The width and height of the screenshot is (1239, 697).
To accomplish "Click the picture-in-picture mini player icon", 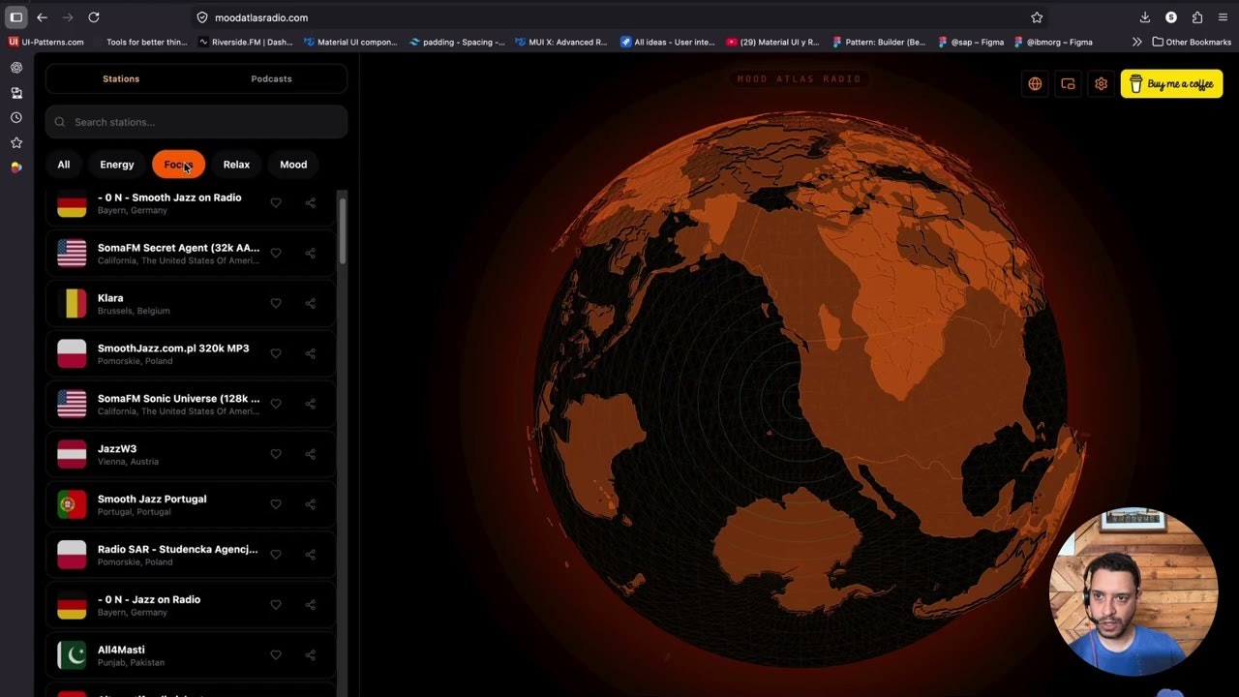I will (x=1068, y=84).
